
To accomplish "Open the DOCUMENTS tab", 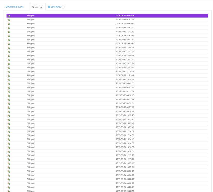I will coord(56,7).
